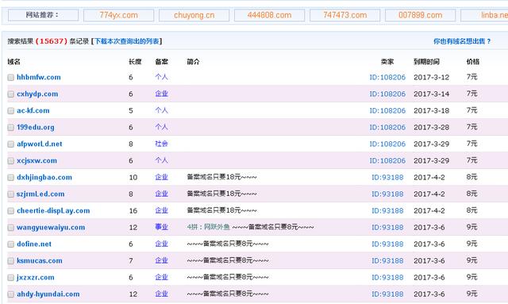
Task: Check the box beside afpworld.net
Action: pos(10,144)
